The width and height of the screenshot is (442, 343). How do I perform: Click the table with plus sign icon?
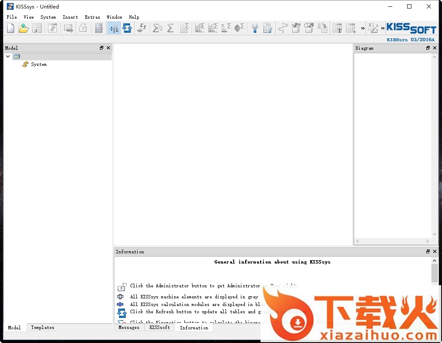pos(351,28)
